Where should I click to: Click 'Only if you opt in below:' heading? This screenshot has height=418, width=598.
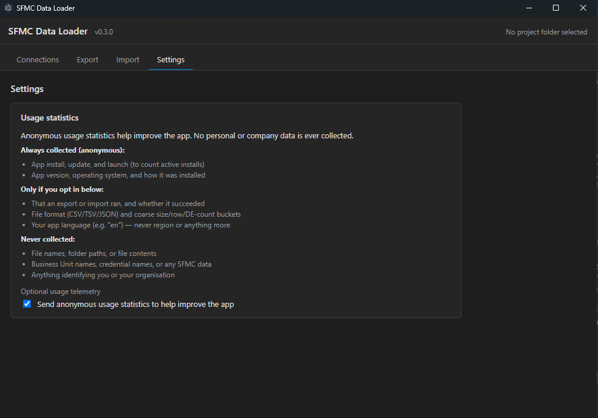[62, 189]
